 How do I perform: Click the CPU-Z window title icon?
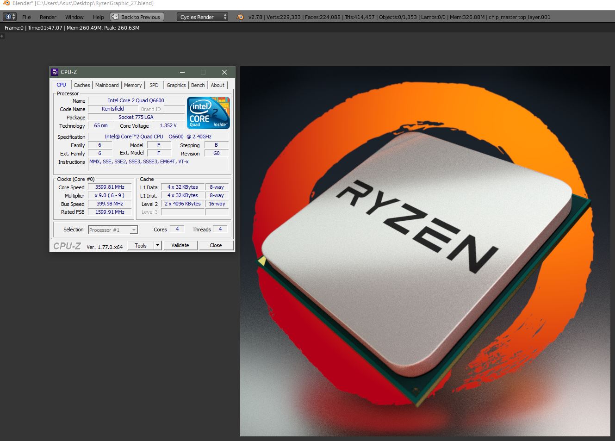pyautogui.click(x=55, y=72)
